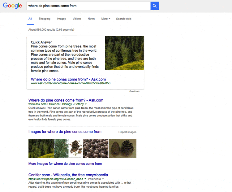This screenshot has width=232, height=192.
Task: Open the single pine cone with seeds thumbnail
Action: (x=76, y=148)
